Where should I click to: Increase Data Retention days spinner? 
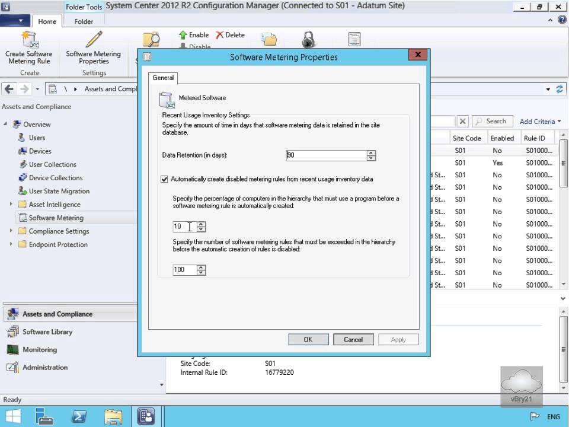click(371, 153)
